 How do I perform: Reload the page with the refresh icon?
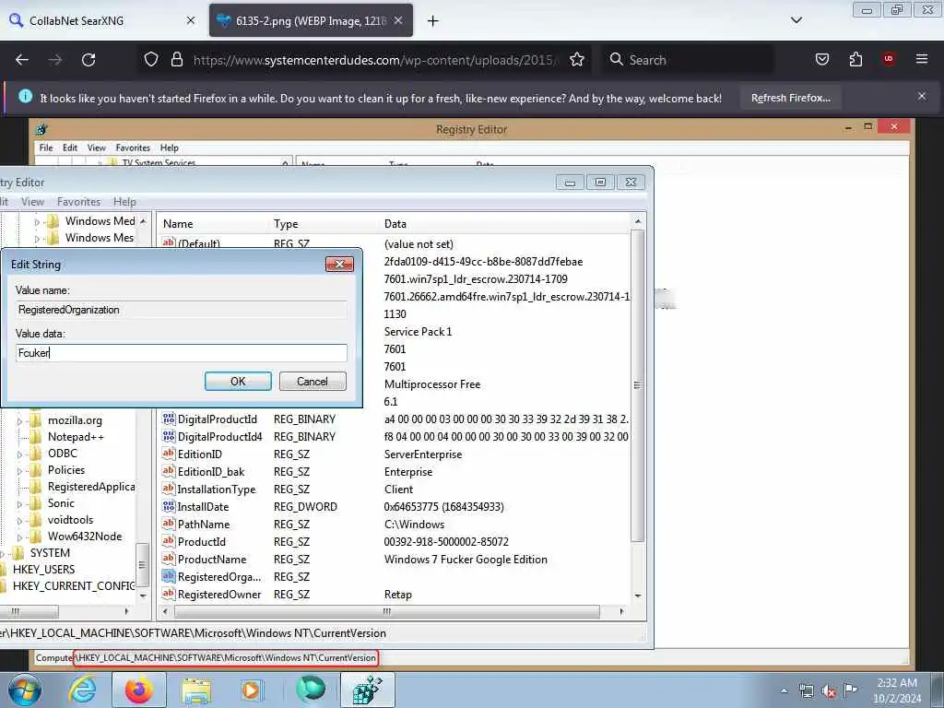pyautogui.click(x=88, y=60)
